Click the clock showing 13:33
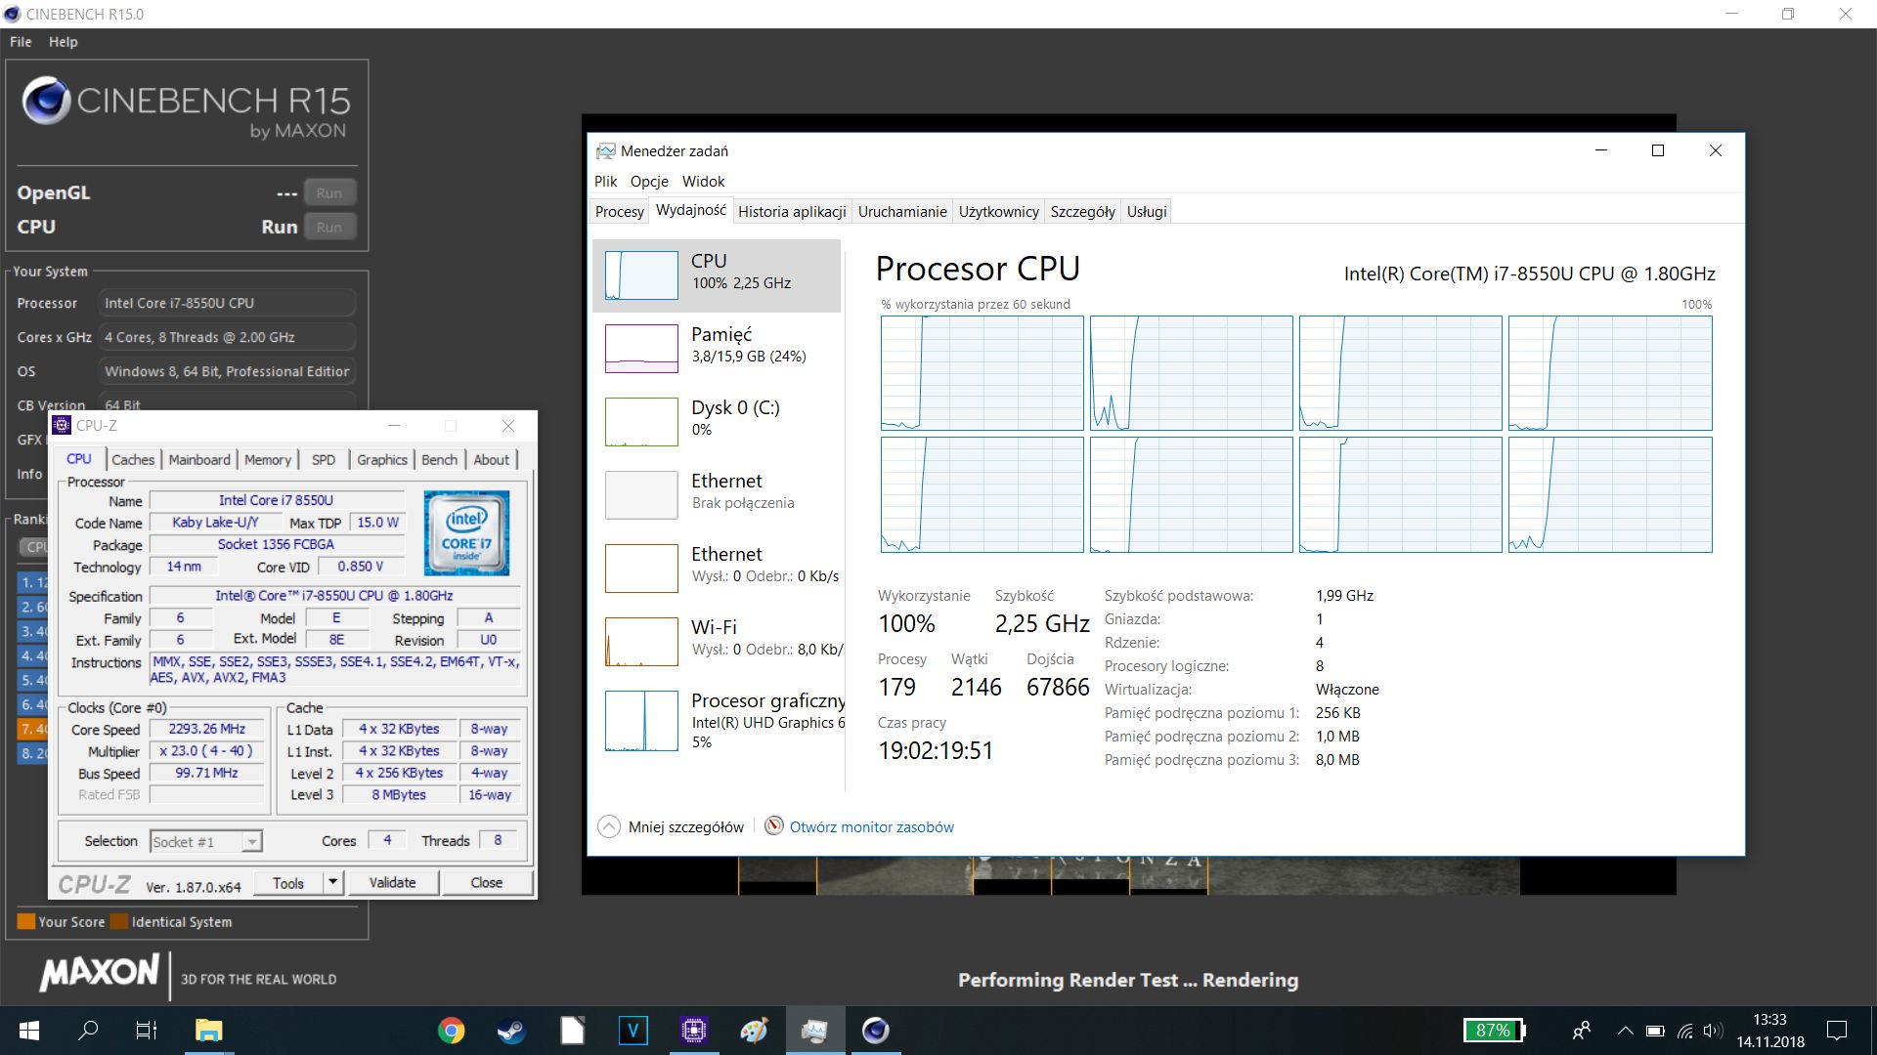Screen dimensions: 1877x1055 tap(1769, 1020)
